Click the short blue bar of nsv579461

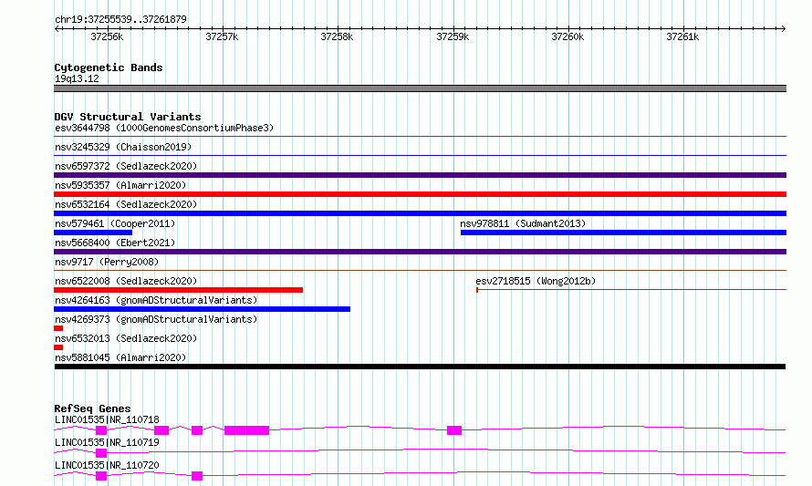pyautogui.click(x=93, y=233)
